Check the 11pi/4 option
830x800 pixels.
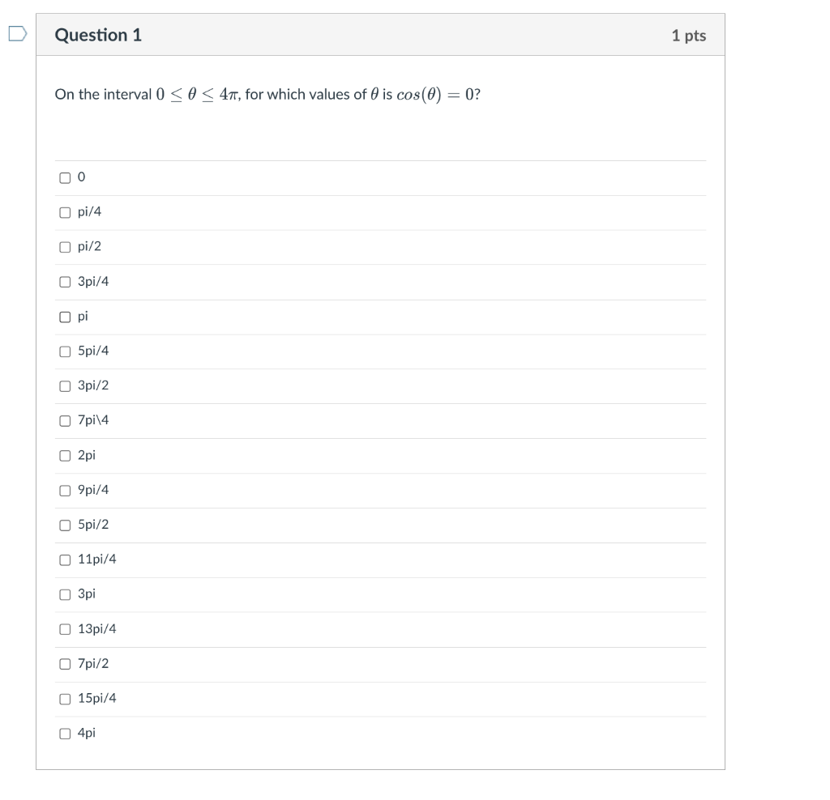[x=65, y=559]
